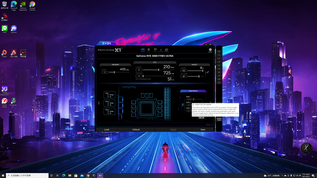The image size is (317, 178).
Task: Select profile slot 3
Action: [219, 62]
